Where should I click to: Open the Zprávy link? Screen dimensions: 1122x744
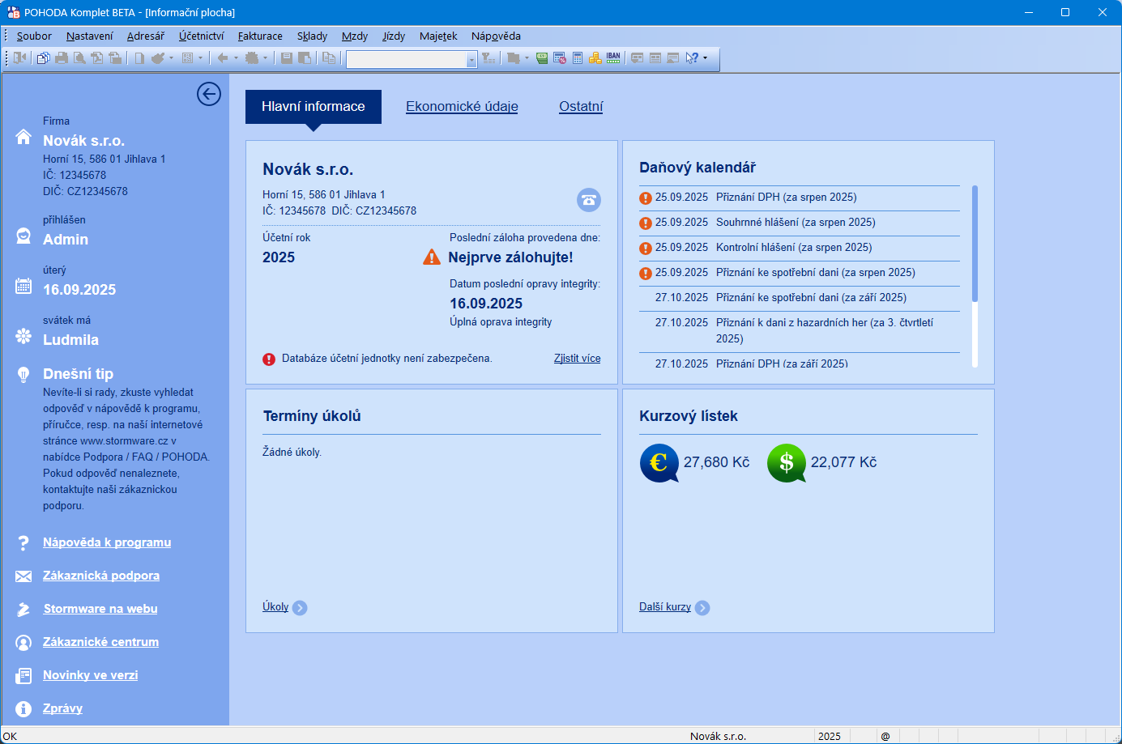tap(62, 708)
